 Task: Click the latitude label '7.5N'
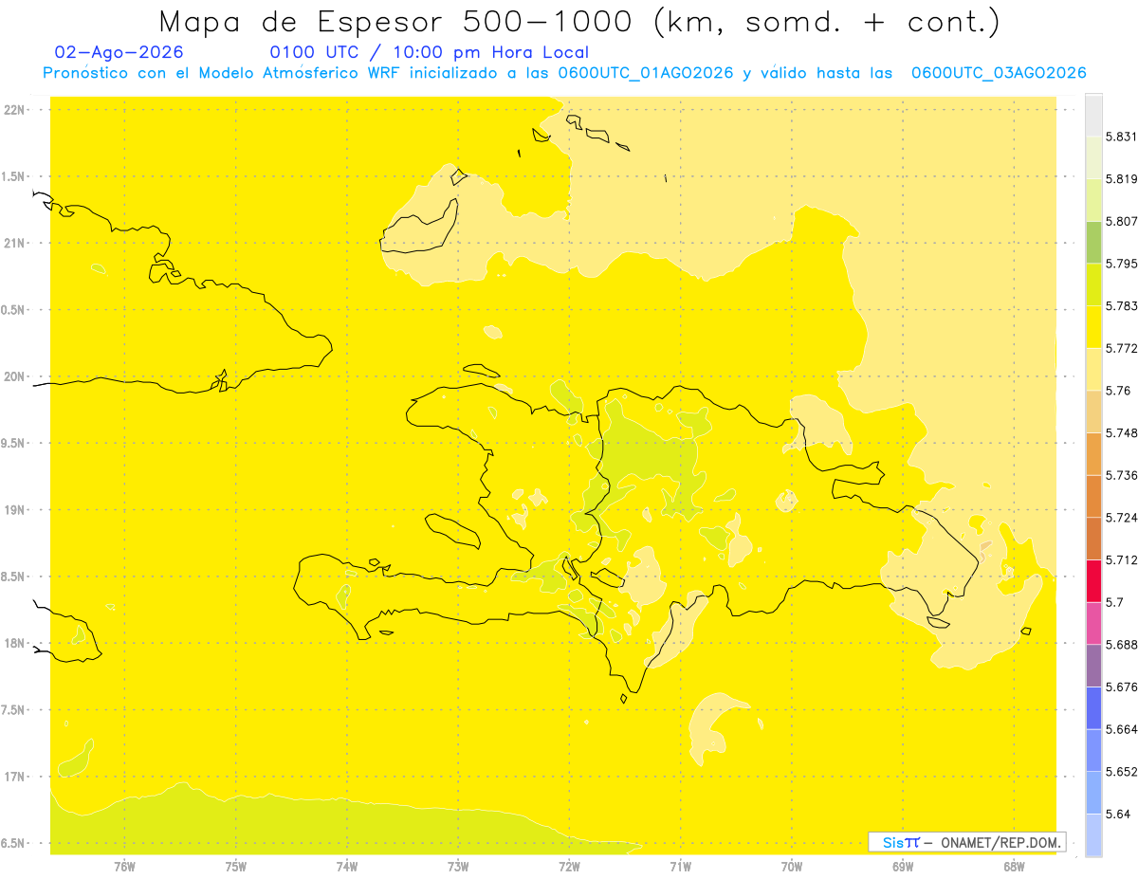point(13,709)
